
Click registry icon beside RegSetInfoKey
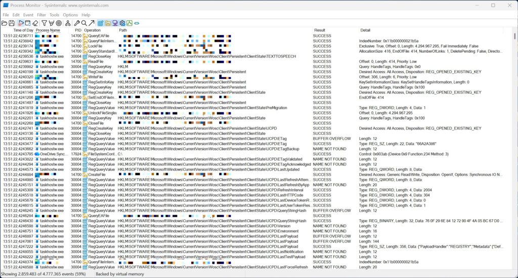pos(85,82)
